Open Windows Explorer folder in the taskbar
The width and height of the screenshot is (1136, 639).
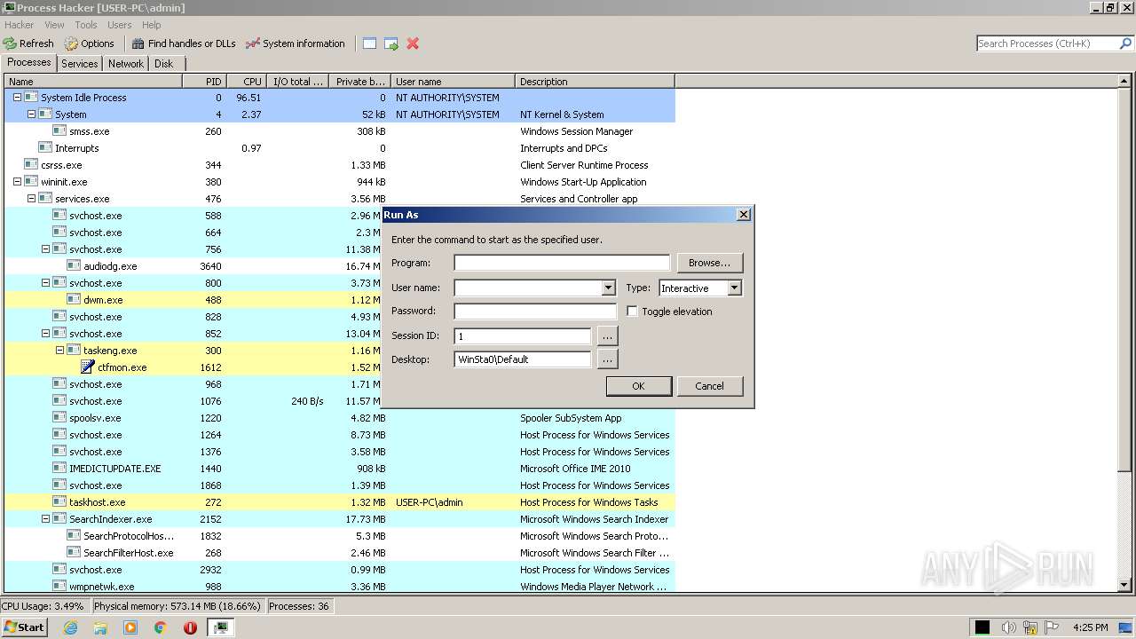(100, 627)
